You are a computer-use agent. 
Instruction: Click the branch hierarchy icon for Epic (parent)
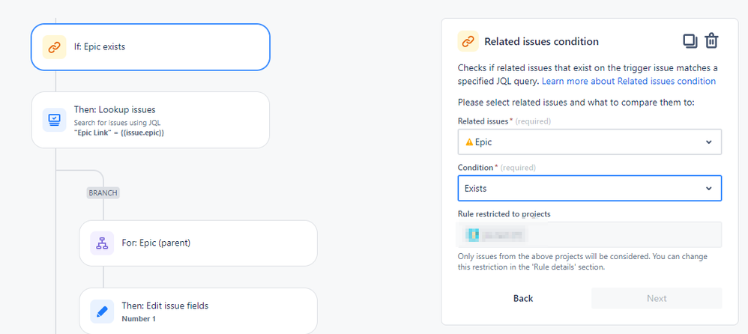pyautogui.click(x=101, y=243)
